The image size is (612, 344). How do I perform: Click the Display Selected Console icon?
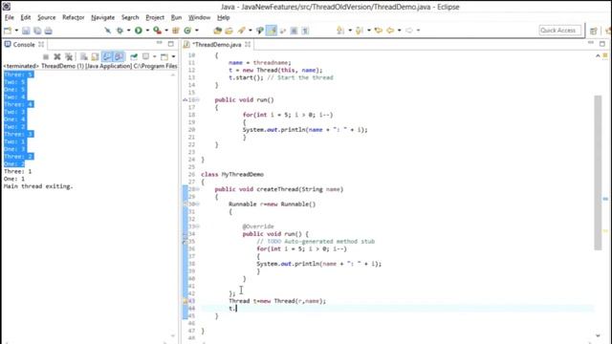coord(146,57)
